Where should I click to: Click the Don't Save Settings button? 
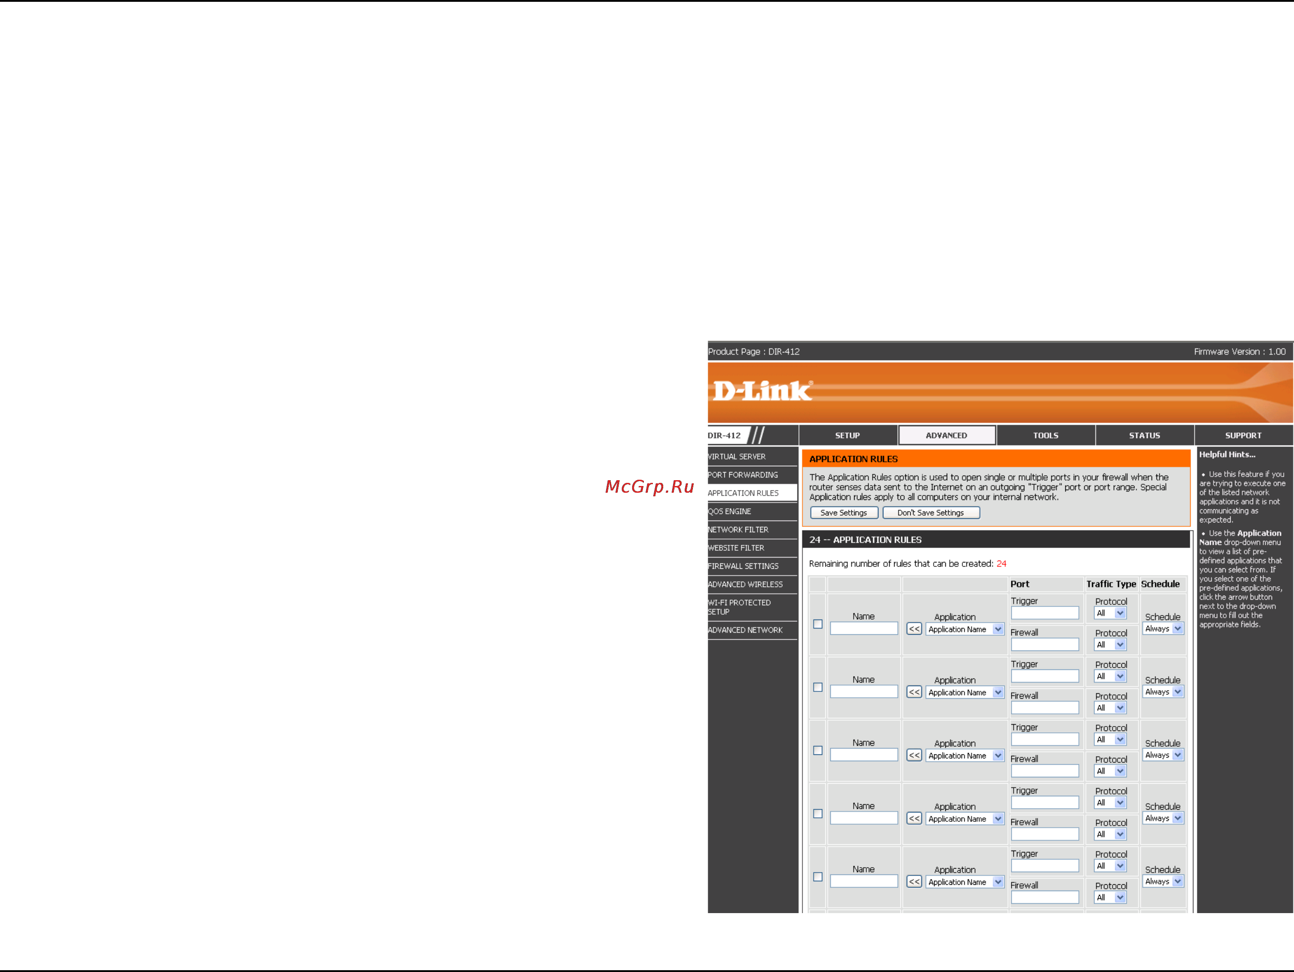[x=931, y=513]
